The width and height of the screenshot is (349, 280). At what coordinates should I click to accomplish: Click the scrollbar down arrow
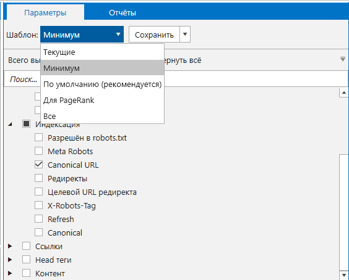(x=344, y=275)
